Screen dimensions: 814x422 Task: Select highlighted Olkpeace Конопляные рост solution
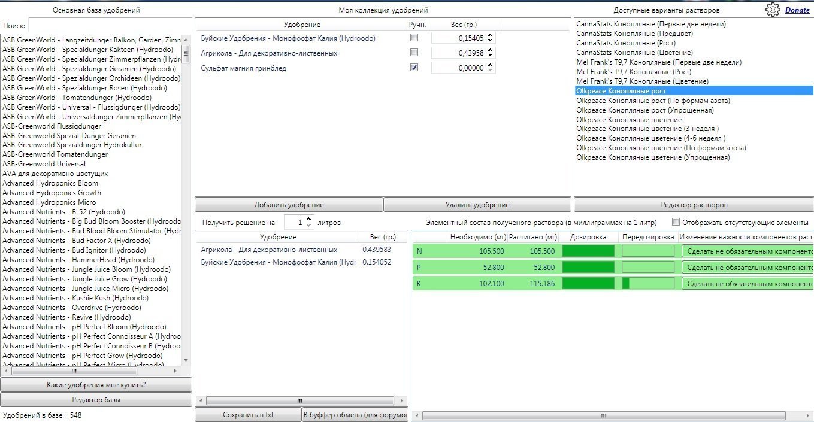click(x=694, y=91)
